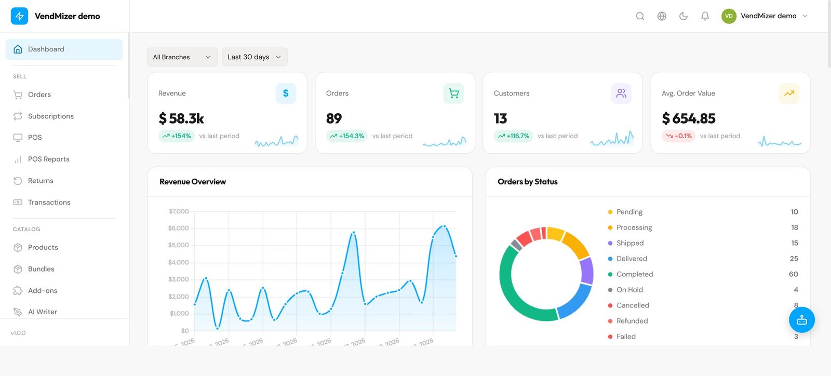Open Subscriptions in the sidebar
Image resolution: width=831 pixels, height=376 pixels.
pos(64,116)
